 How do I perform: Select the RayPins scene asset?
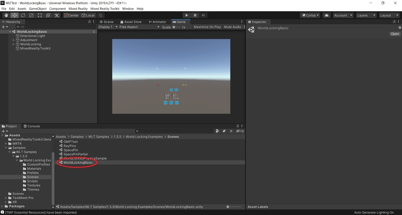tap(70, 146)
